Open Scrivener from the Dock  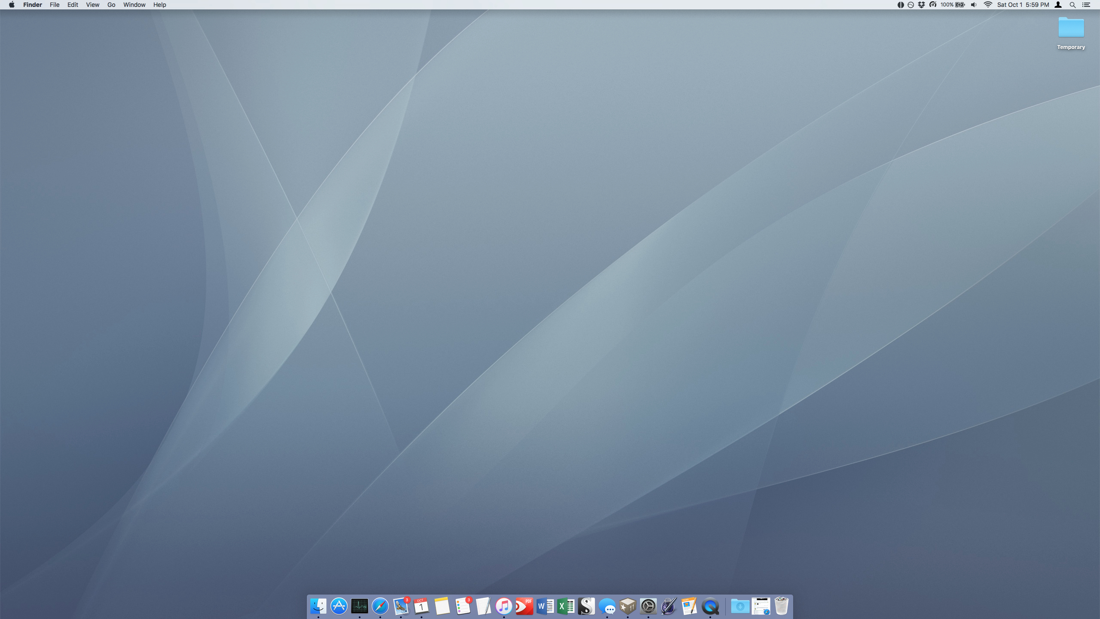(x=586, y=606)
